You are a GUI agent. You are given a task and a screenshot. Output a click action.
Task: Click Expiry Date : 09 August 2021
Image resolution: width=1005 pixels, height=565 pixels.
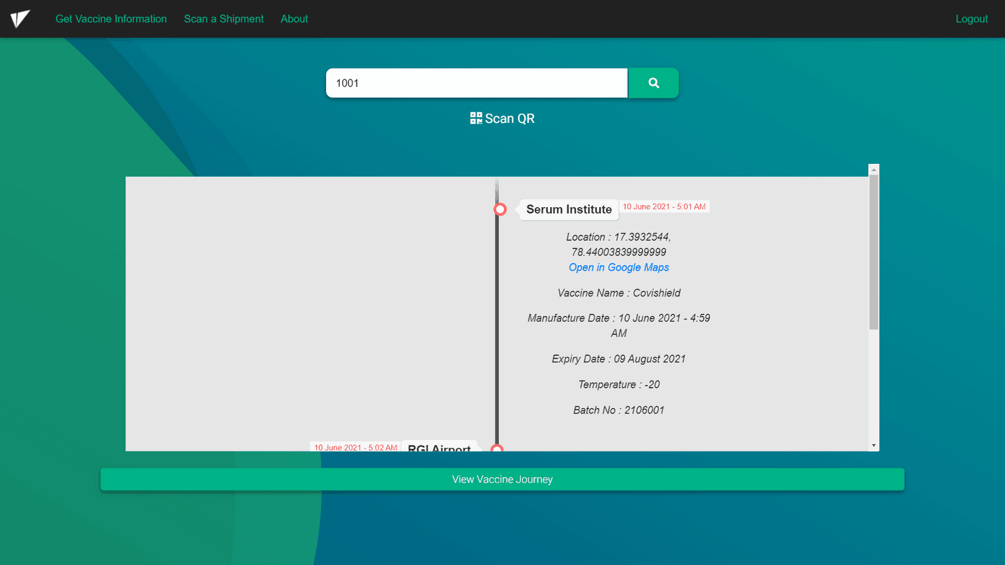coord(619,359)
